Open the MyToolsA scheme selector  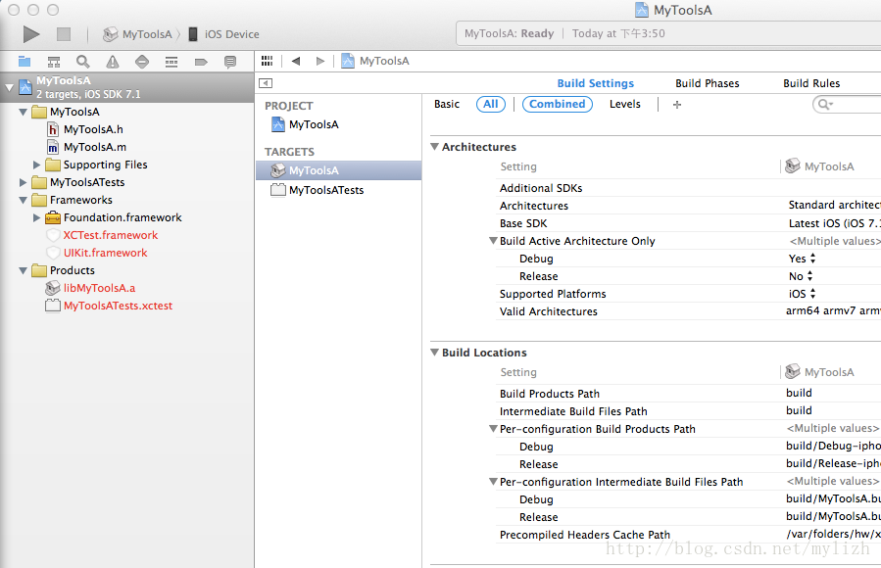(x=137, y=34)
